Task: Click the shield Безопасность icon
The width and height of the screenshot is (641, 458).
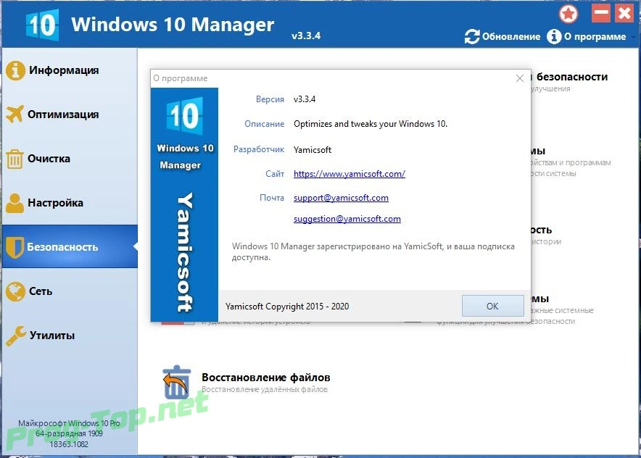Action: 15,247
